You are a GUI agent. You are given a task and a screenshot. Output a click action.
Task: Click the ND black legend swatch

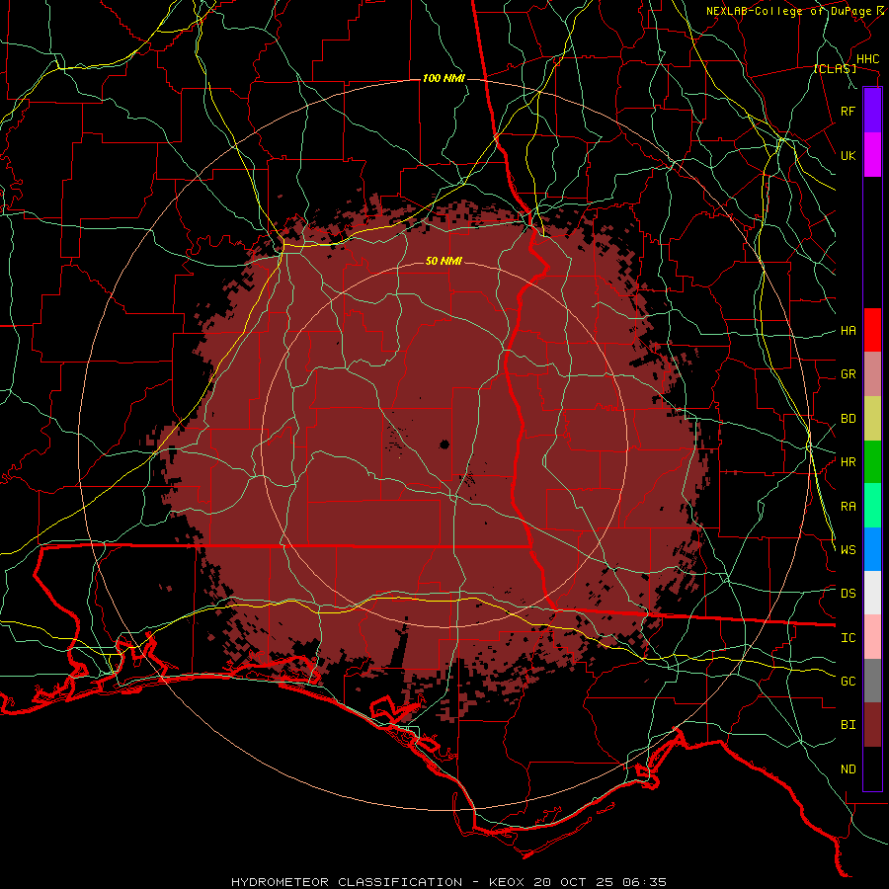tap(872, 768)
